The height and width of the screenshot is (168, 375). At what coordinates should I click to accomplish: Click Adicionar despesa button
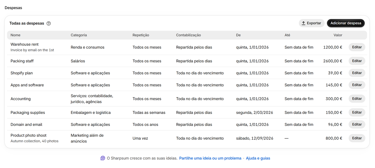click(x=346, y=23)
